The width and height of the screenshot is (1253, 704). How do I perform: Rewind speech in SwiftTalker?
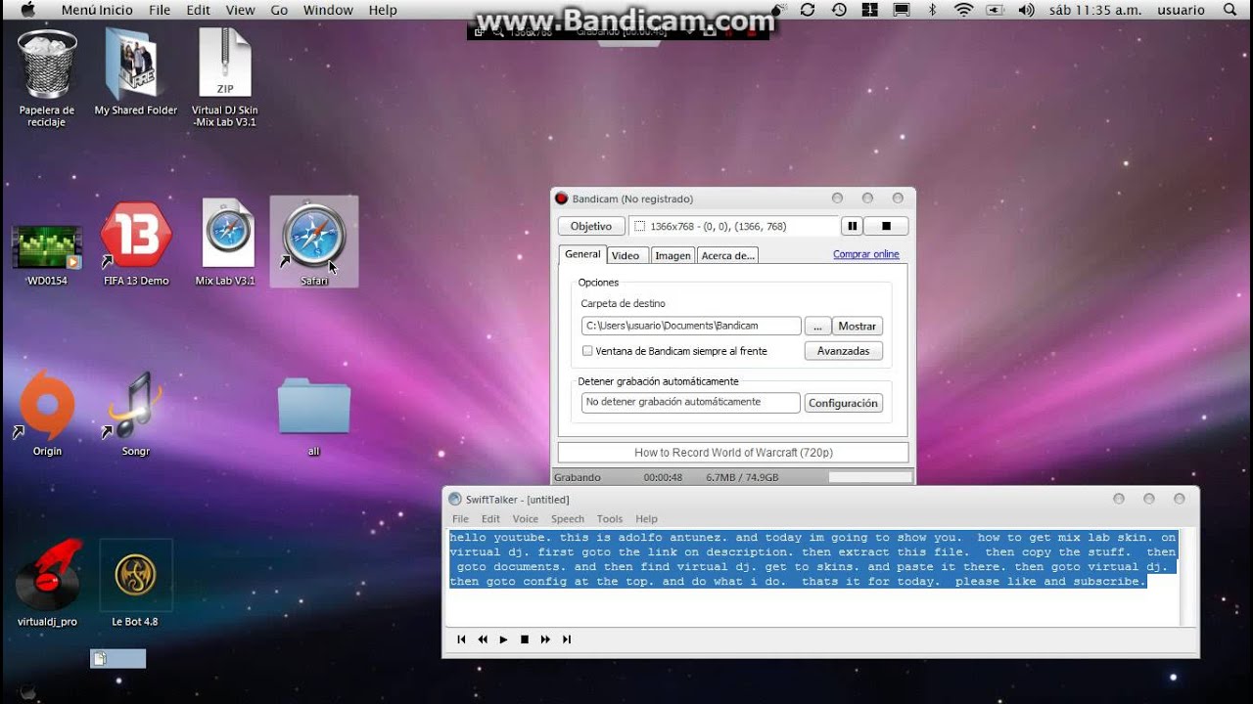[483, 639]
